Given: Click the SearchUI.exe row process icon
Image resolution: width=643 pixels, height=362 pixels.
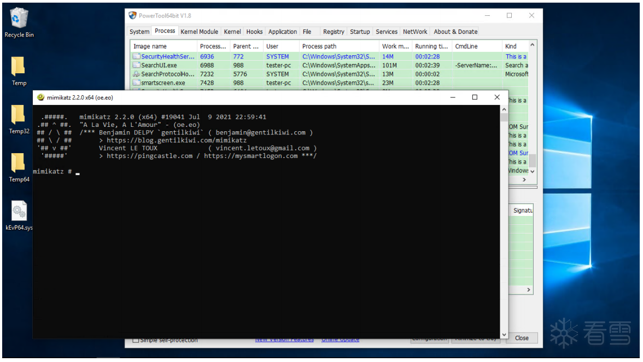Looking at the screenshot, I should 137,65.
